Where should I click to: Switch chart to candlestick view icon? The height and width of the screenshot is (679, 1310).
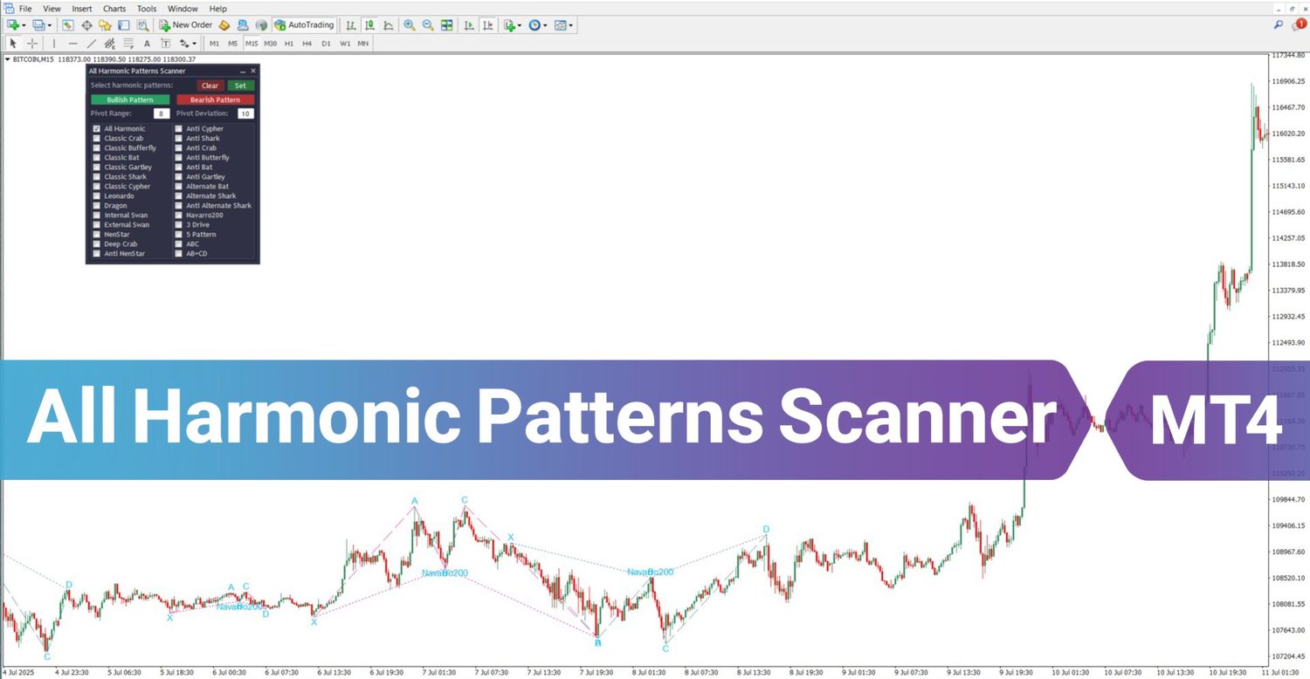click(369, 25)
